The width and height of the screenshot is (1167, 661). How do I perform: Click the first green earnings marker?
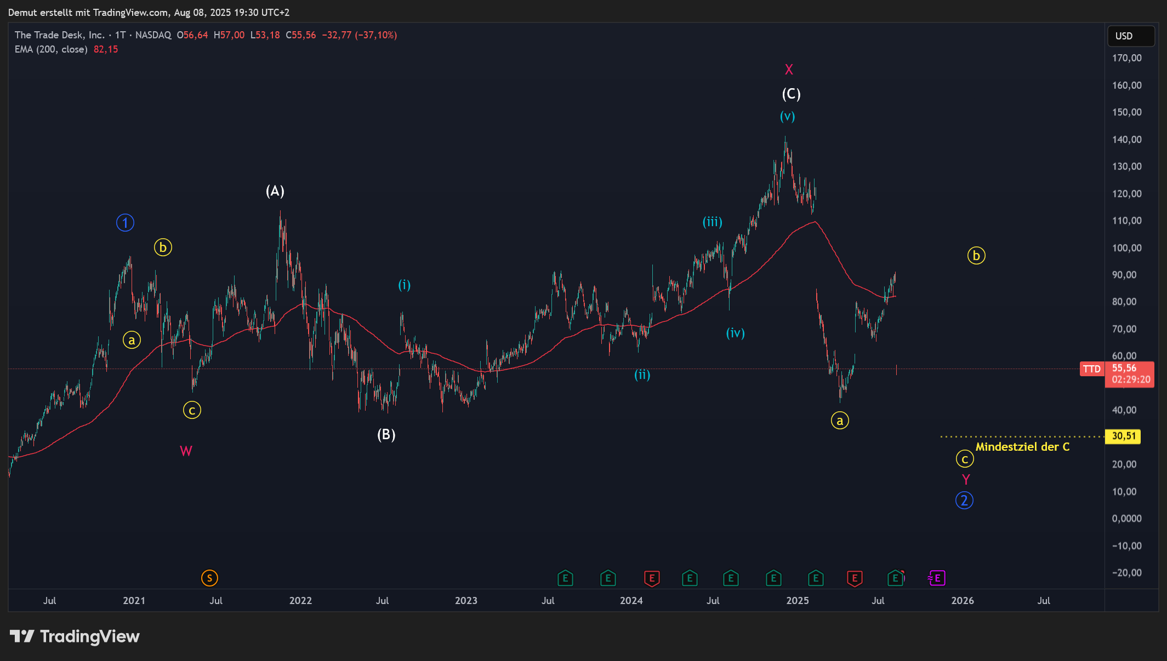click(x=565, y=578)
